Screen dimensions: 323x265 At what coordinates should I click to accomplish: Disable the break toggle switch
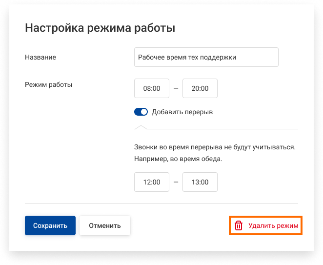(141, 112)
